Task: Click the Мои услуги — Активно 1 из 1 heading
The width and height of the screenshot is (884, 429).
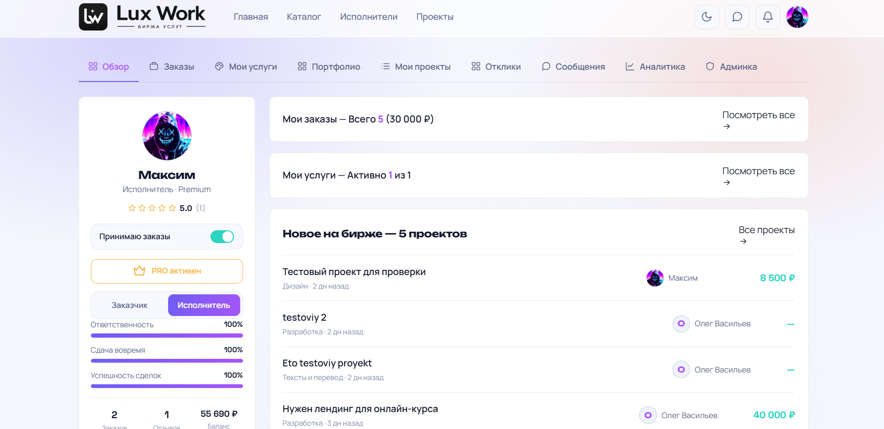Action: click(347, 175)
